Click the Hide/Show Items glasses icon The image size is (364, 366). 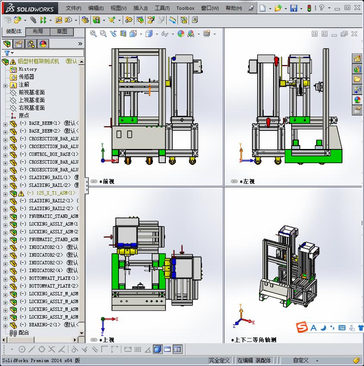tap(165, 34)
